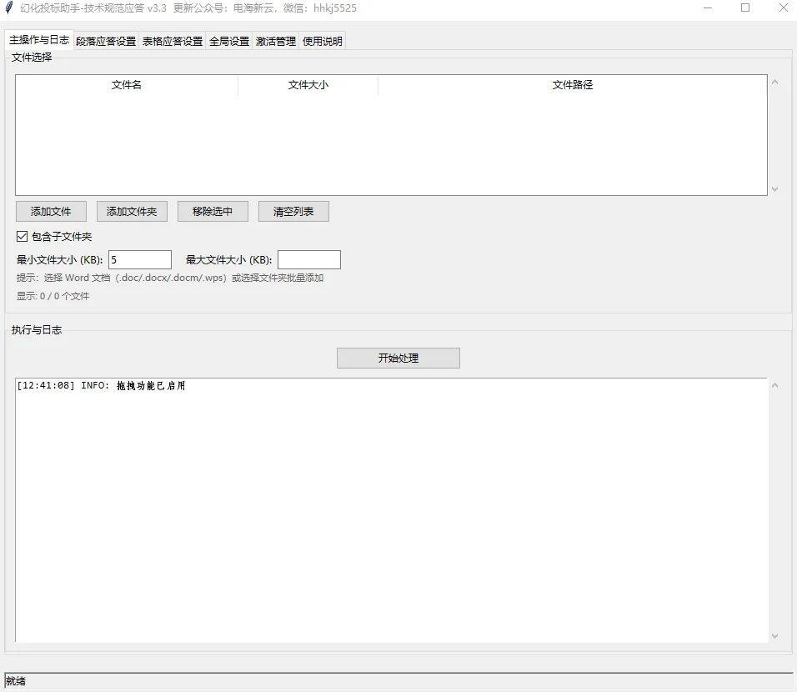
Task: Click the feather app icon in title bar
Action: point(8,8)
